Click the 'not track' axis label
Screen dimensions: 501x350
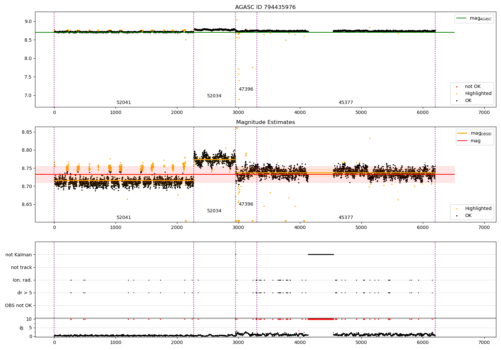coord(21,267)
